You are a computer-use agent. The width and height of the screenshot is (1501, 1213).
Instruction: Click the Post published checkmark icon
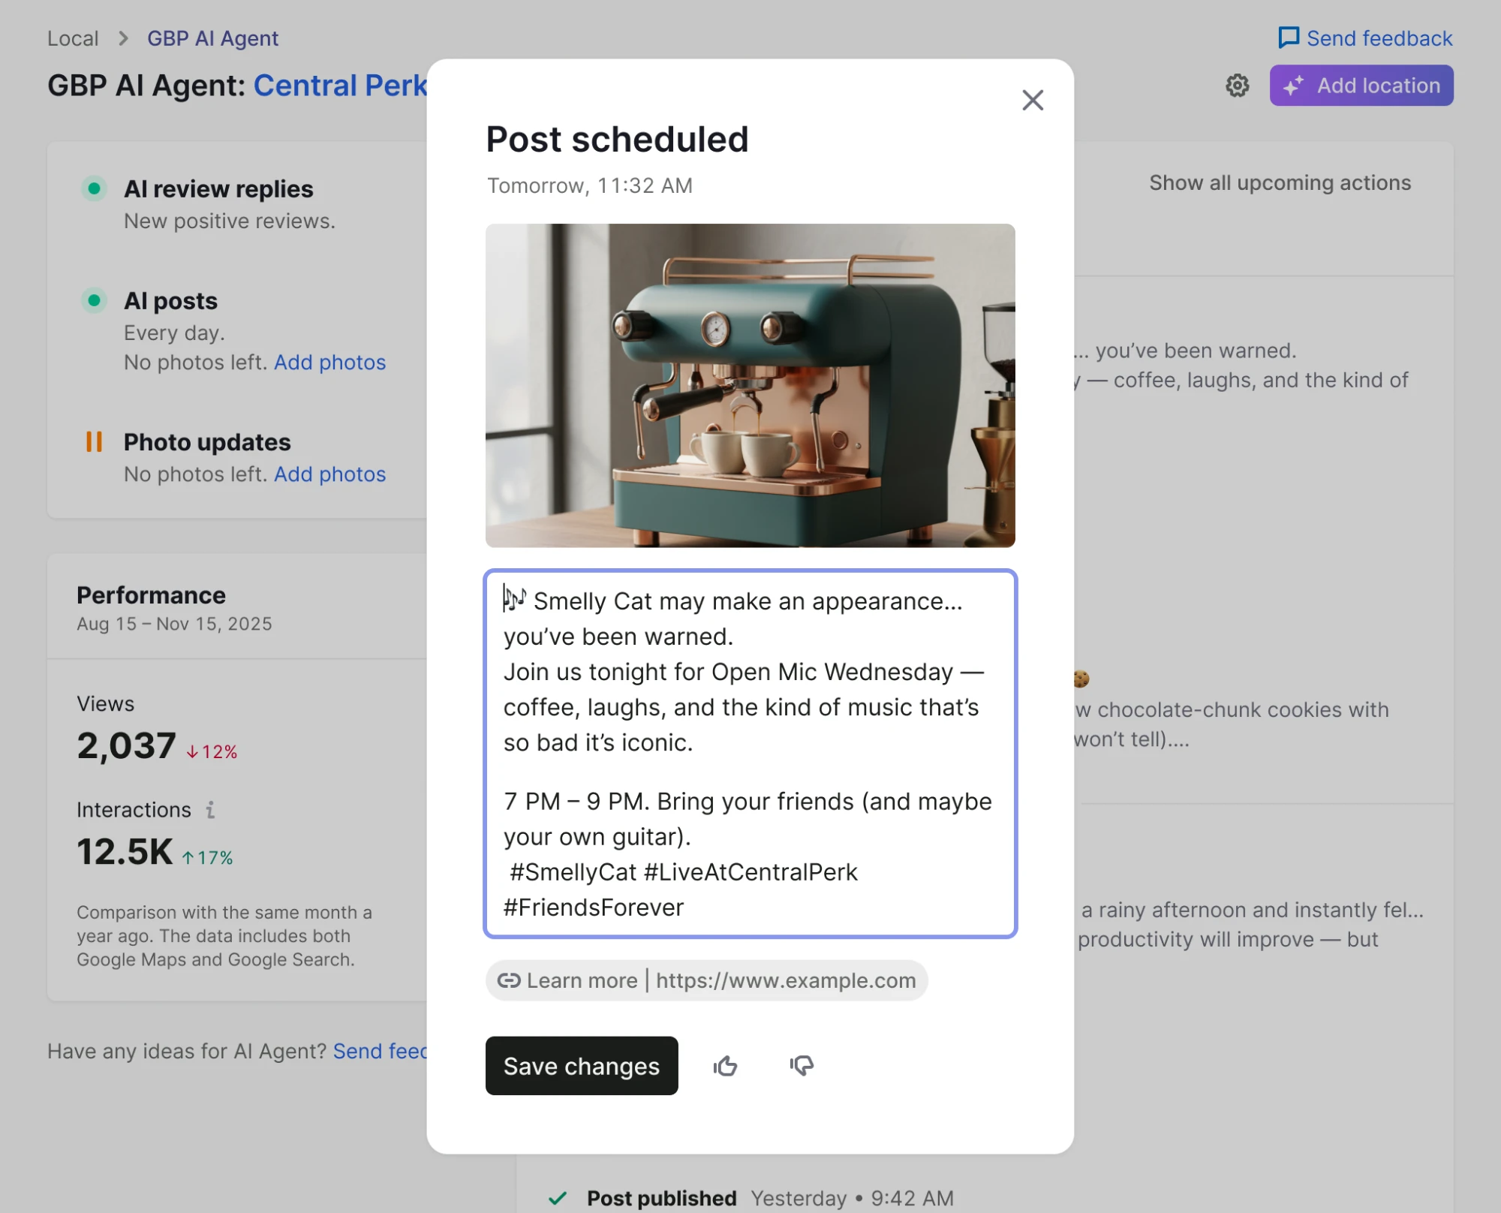pyautogui.click(x=558, y=1198)
